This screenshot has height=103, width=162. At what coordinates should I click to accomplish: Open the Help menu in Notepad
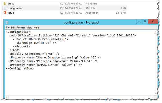(x=36, y=28)
